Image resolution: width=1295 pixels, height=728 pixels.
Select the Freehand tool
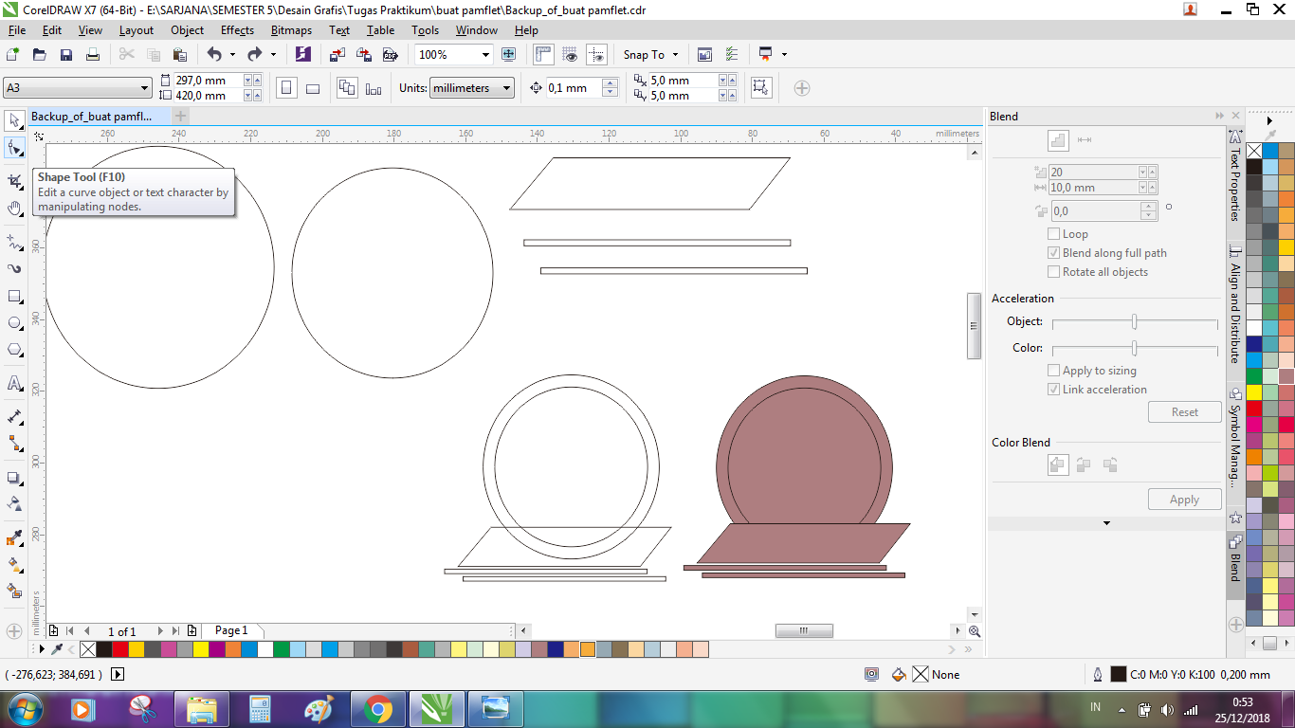coord(14,241)
